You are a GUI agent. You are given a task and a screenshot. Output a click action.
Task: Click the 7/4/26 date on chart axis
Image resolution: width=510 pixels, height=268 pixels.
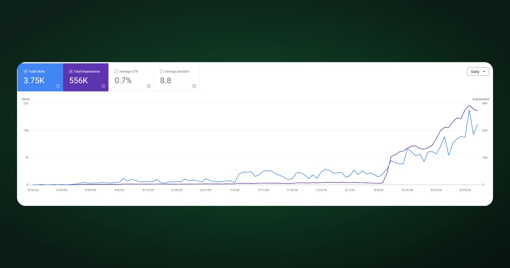point(235,190)
